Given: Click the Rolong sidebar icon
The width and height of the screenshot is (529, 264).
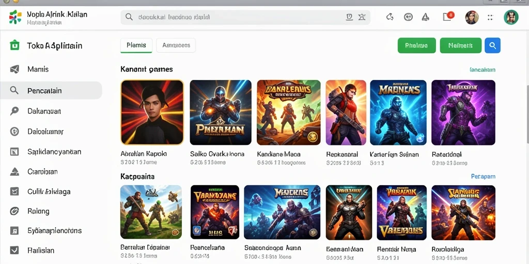Looking at the screenshot, I should pyautogui.click(x=14, y=211).
